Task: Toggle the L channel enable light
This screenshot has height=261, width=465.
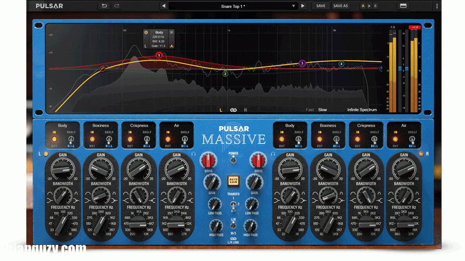Action: [45, 154]
